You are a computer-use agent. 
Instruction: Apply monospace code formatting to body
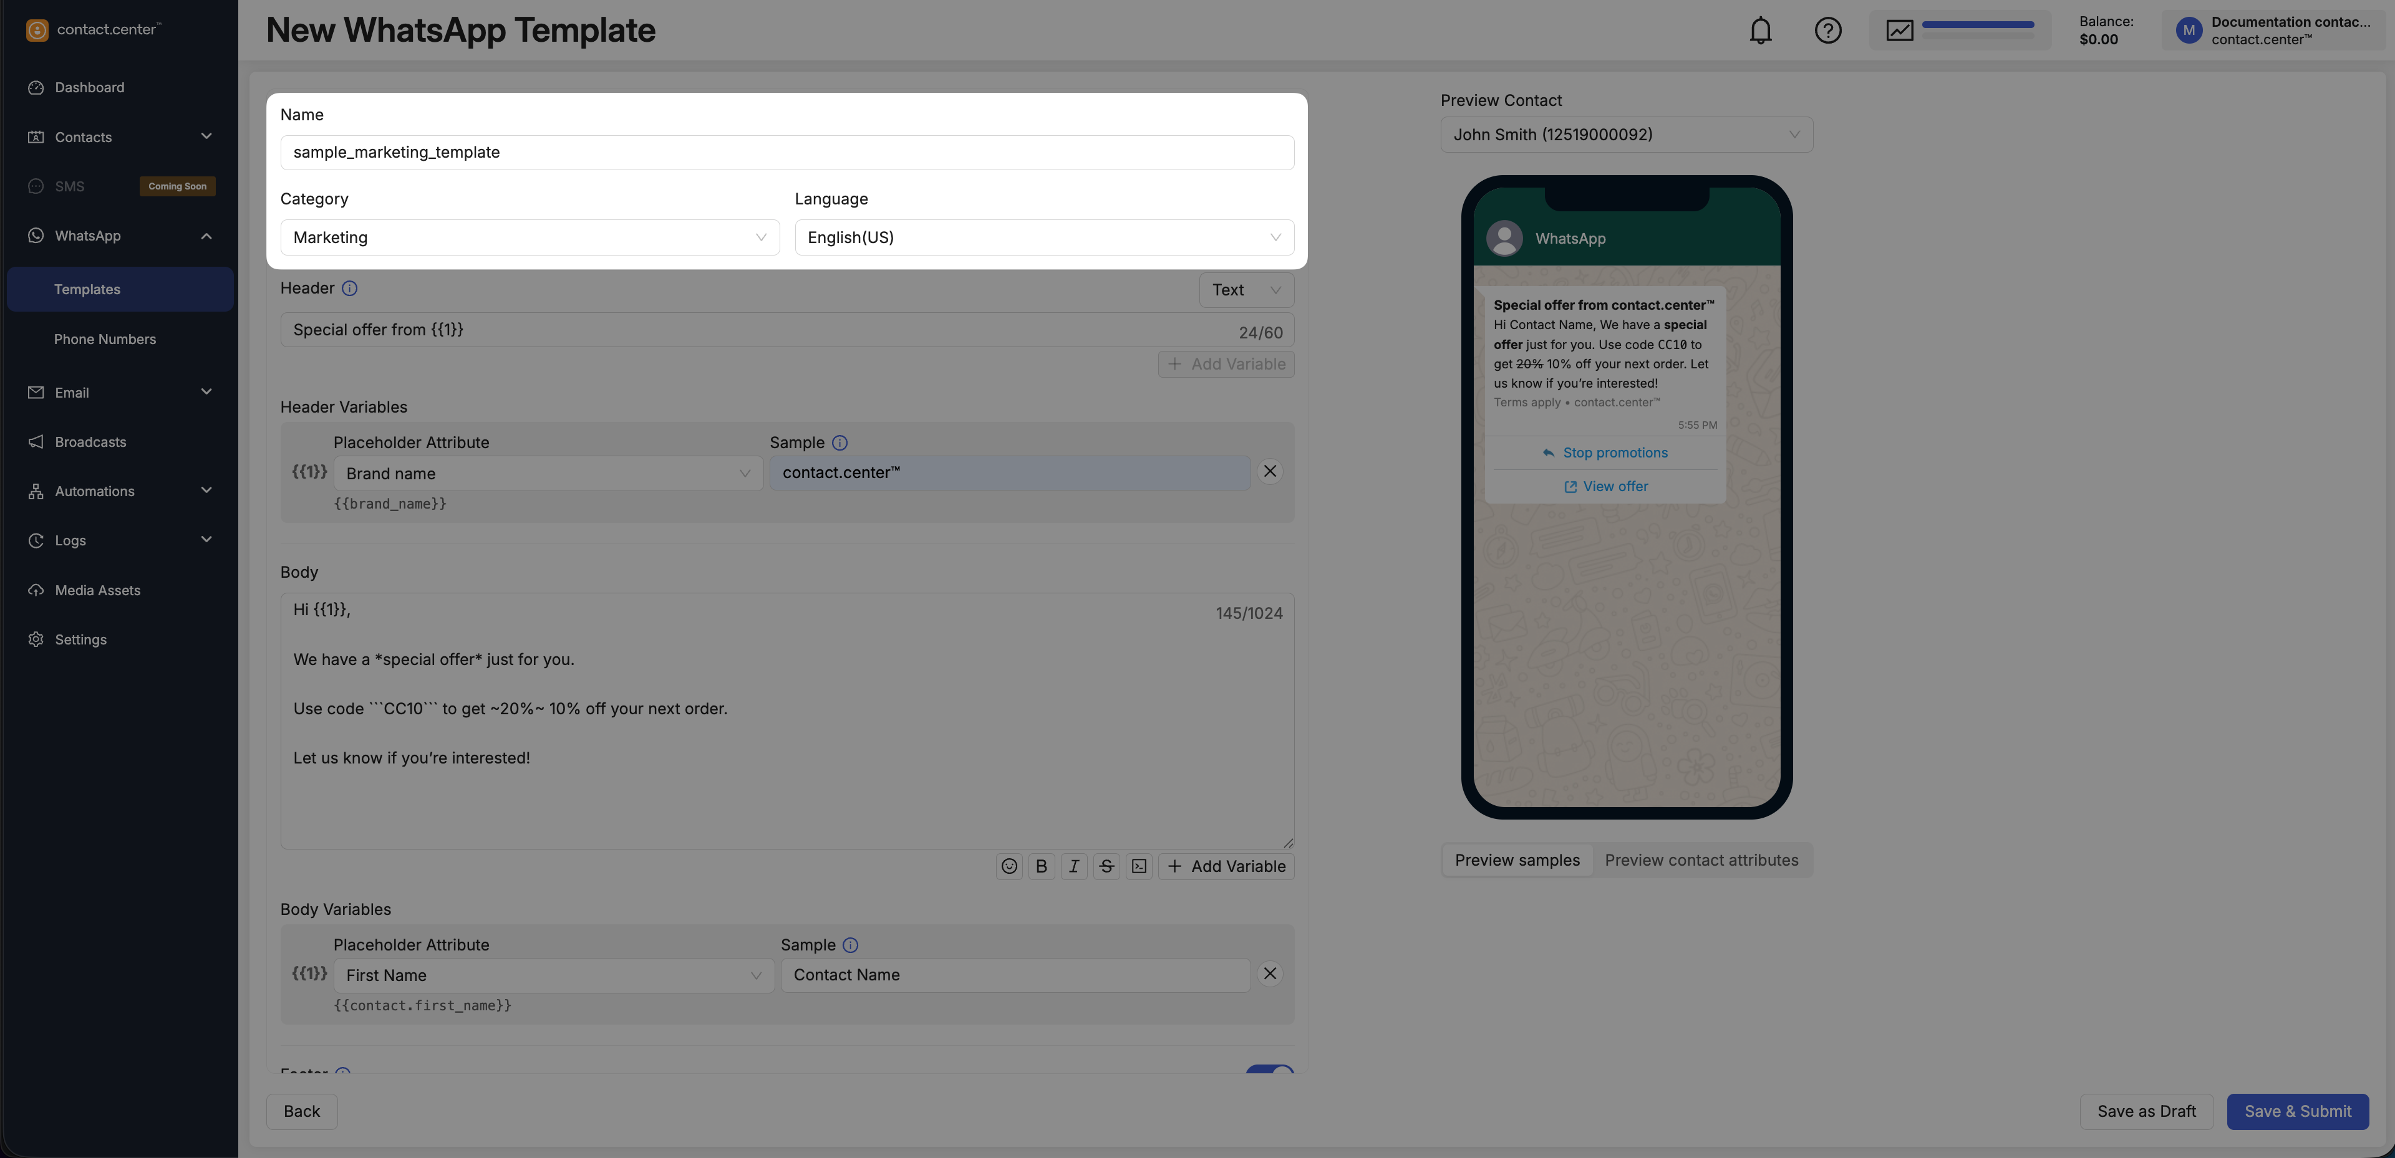click(1139, 866)
